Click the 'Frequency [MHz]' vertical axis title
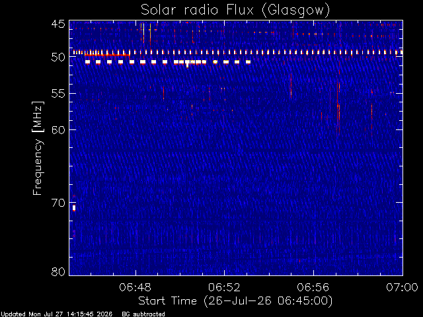 [38, 148]
